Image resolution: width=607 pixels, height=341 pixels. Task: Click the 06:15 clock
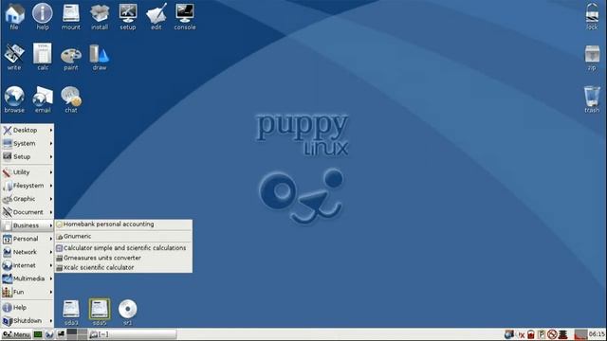pyautogui.click(x=597, y=334)
